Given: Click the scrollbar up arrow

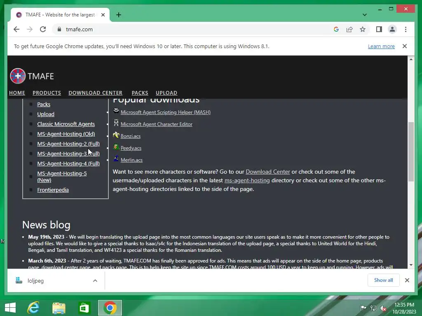Looking at the screenshot, I should click(x=411, y=59).
